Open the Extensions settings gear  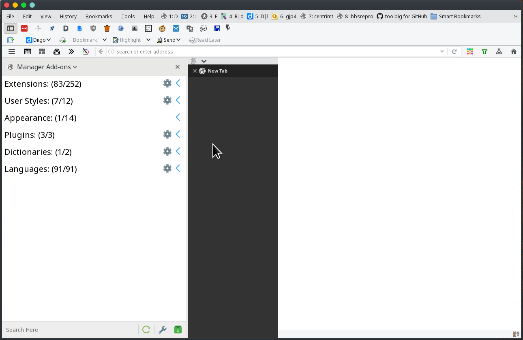(167, 83)
